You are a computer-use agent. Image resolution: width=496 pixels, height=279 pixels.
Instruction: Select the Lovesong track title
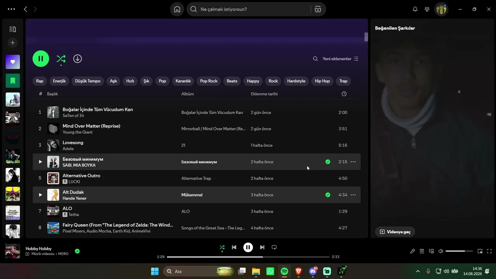(73, 143)
